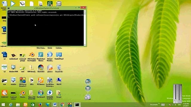This screenshot has width=191, height=107.
Task: Click inside the black command prompt console area
Action: (x=45, y=28)
